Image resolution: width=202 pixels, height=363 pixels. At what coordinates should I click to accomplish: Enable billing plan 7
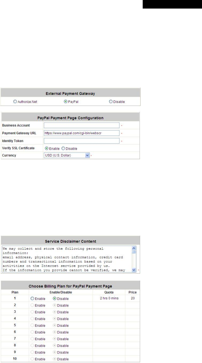[32, 339]
